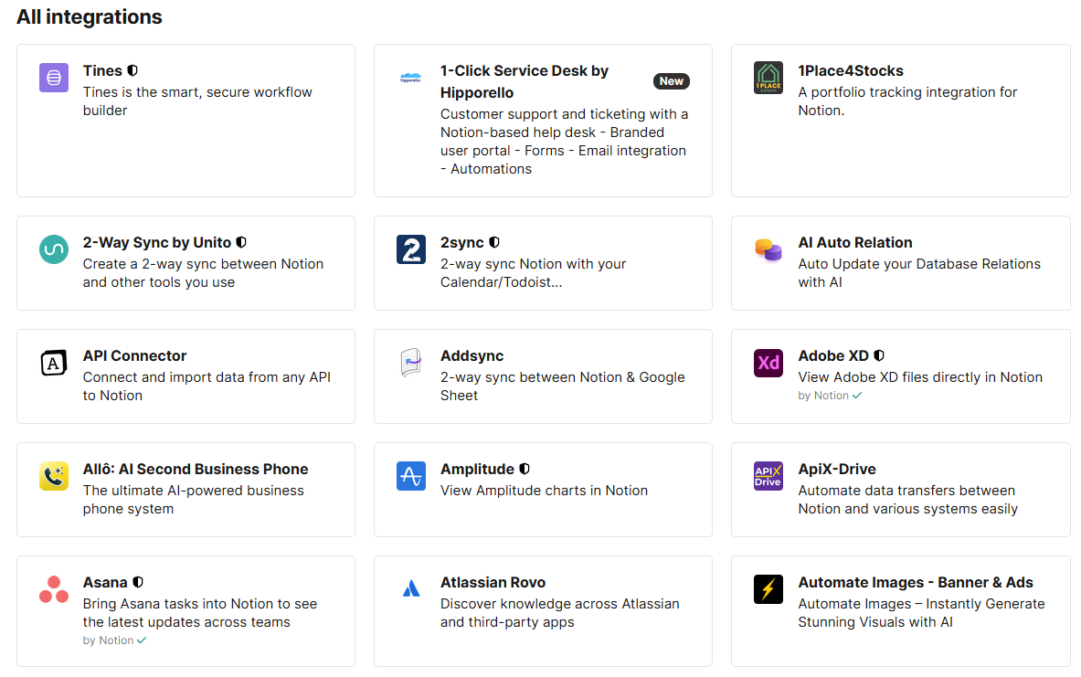The image size is (1081, 677).
Task: Click the shield badge next to Amplitude
Action: coord(525,468)
